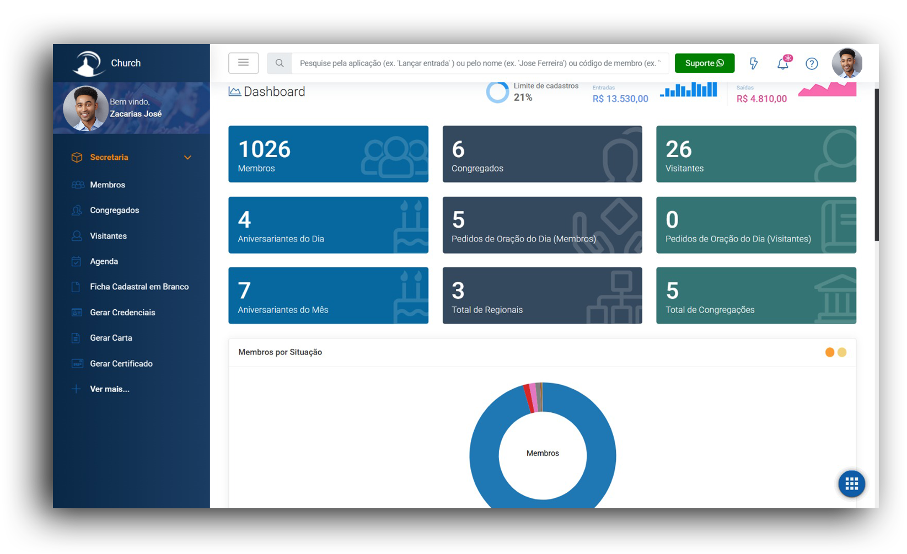Screen dimensions: 907x554
Task: Open Ficha Cadastral em Branco link
Action: (139, 287)
